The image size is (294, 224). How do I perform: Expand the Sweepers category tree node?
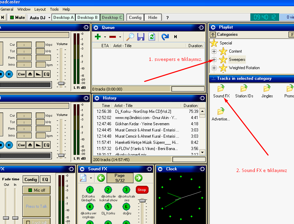tap(214, 60)
